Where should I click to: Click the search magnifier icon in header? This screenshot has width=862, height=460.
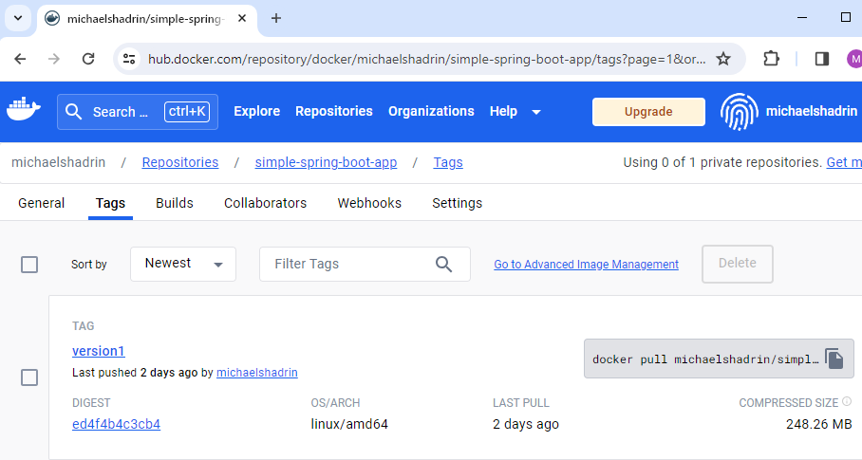pyautogui.click(x=74, y=112)
